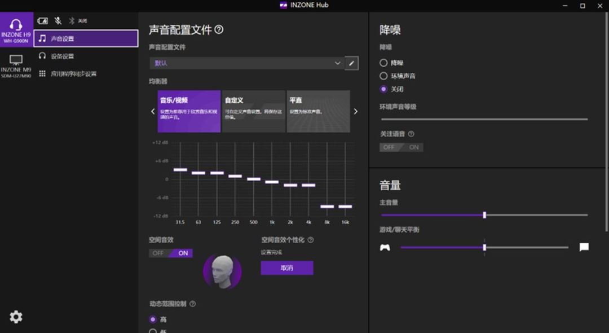Open help icon next to 空间音效个性化
This screenshot has height=333, width=609.
pos(311,240)
